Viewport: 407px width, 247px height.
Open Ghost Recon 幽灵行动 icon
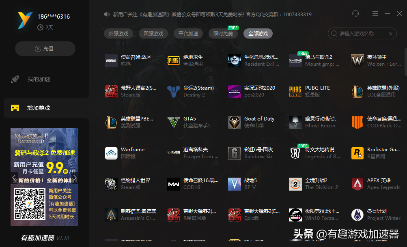[295, 122]
